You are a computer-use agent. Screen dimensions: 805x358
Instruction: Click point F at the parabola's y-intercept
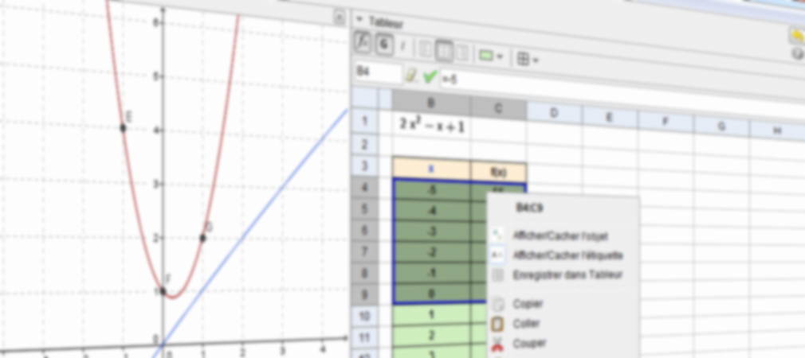[x=163, y=291]
